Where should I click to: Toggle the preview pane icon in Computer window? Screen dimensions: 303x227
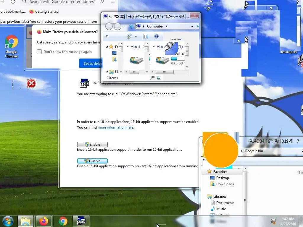click(x=146, y=36)
